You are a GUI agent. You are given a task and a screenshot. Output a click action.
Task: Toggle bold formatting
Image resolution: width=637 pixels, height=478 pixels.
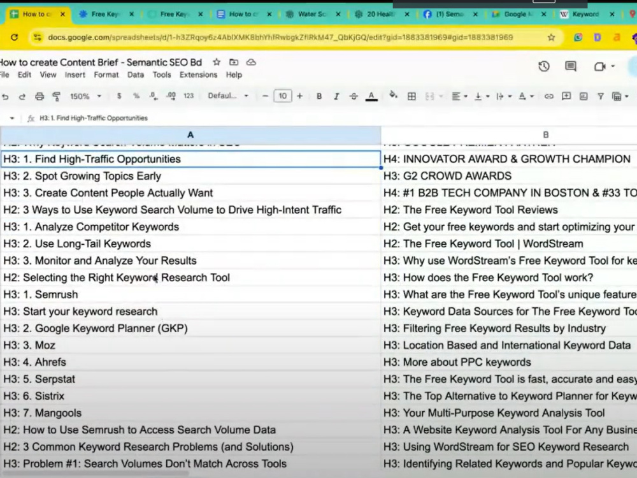[x=319, y=96]
